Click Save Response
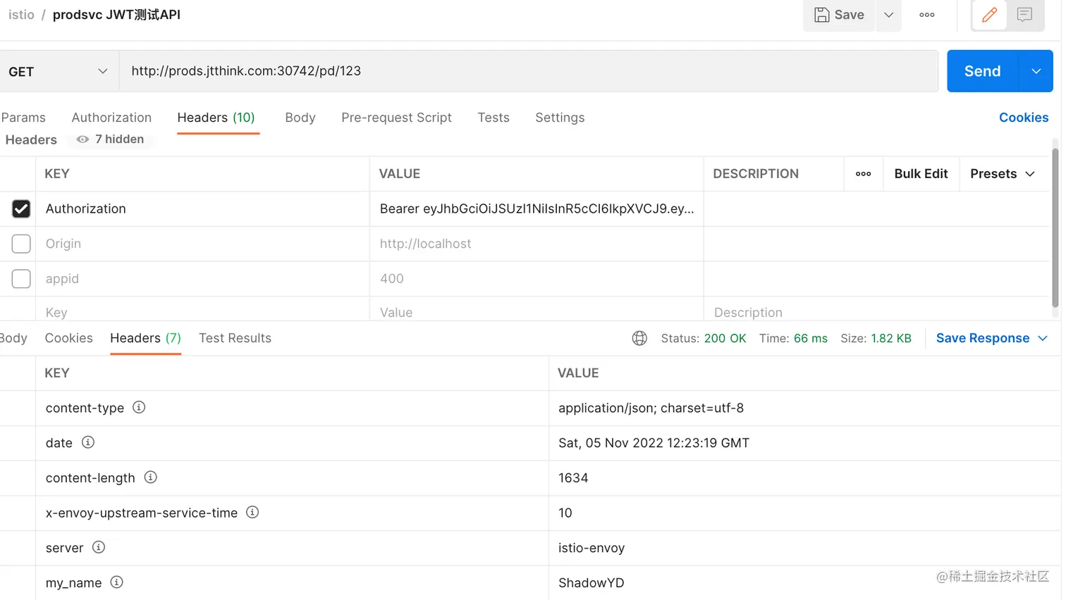Image resolution: width=1066 pixels, height=600 pixels. click(983, 338)
